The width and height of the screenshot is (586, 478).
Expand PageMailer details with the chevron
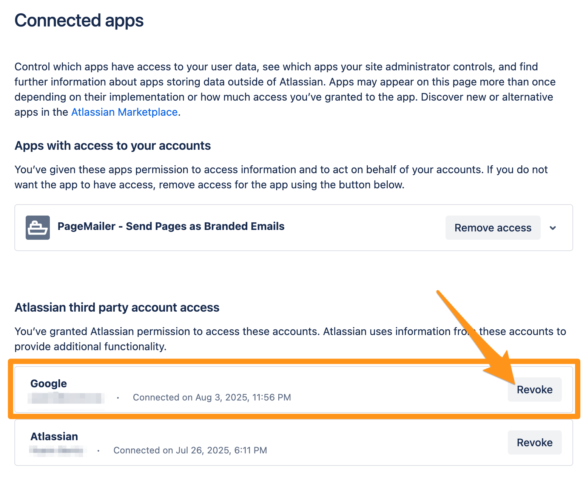[x=553, y=228]
